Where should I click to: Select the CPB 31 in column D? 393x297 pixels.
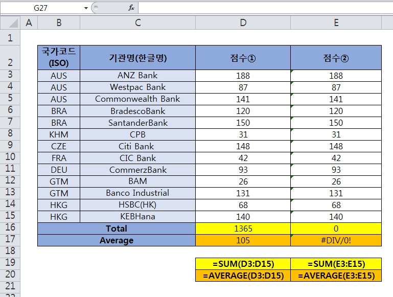click(243, 134)
